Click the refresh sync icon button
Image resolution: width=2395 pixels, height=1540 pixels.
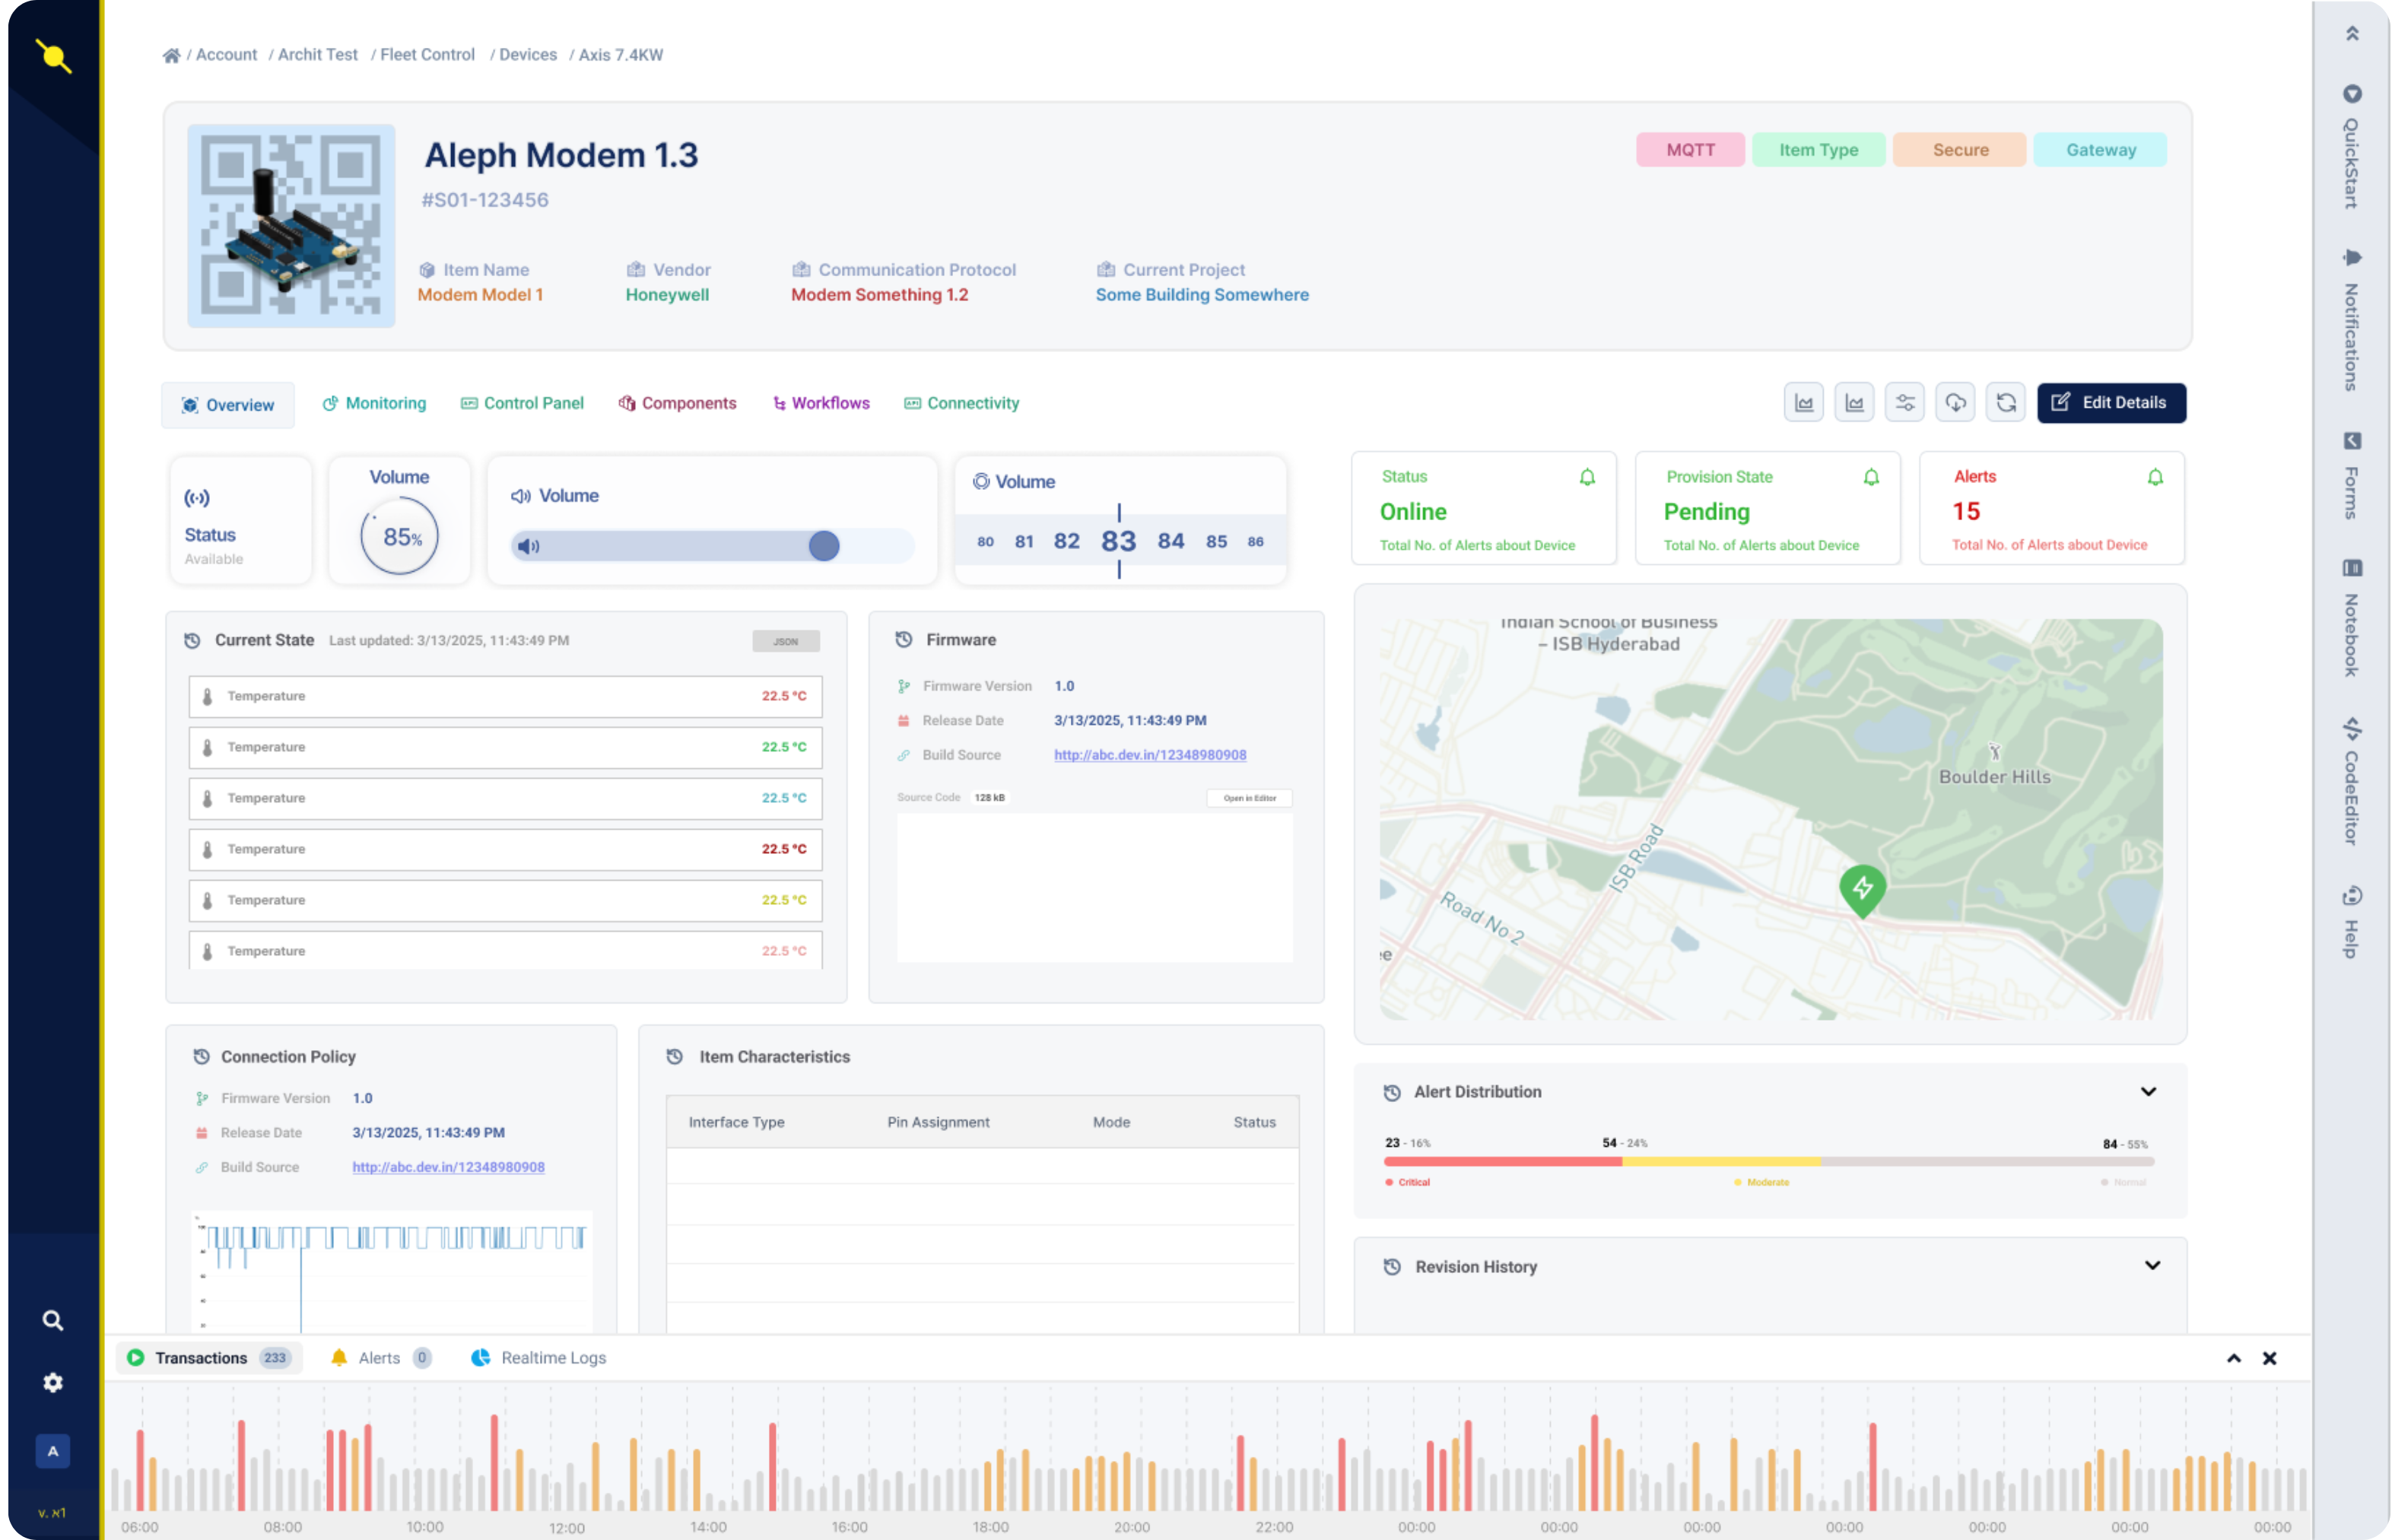tap(2005, 403)
